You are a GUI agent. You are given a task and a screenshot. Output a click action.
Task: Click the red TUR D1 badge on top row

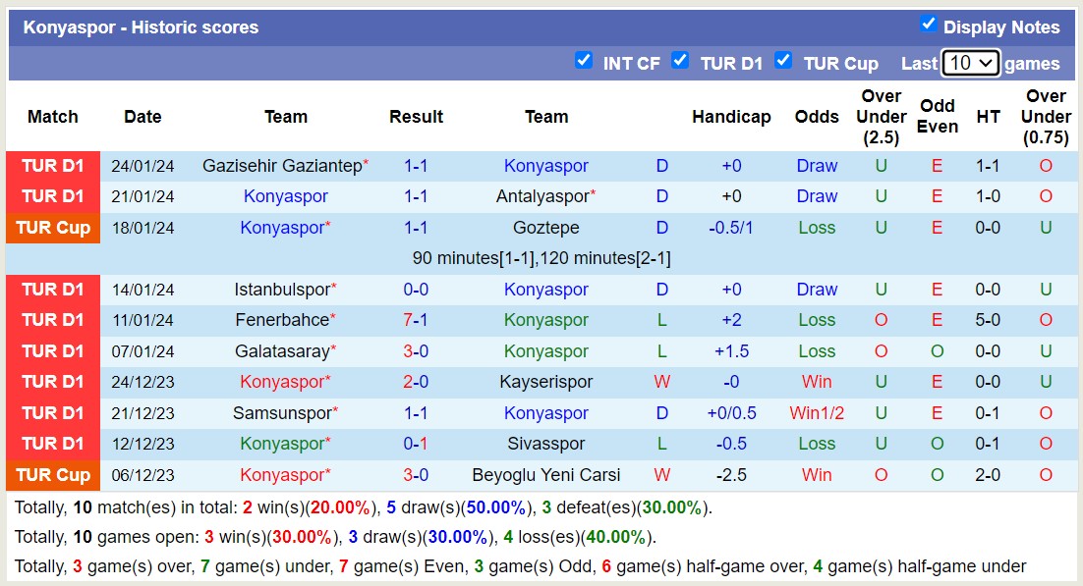click(x=53, y=165)
